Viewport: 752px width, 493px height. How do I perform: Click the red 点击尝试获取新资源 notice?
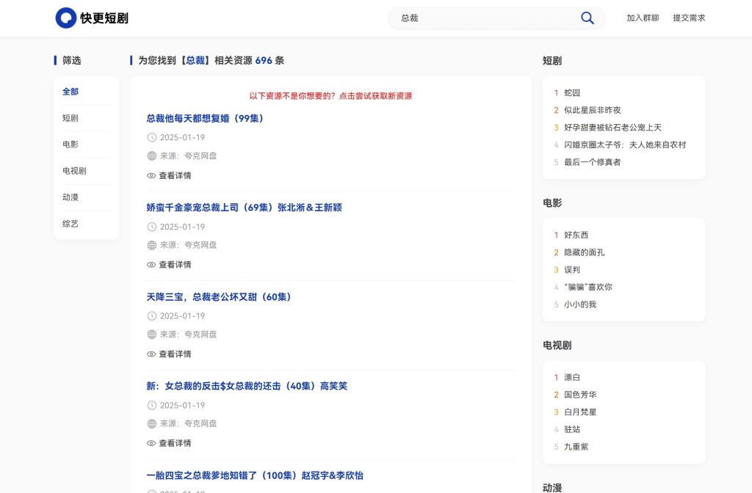click(330, 96)
